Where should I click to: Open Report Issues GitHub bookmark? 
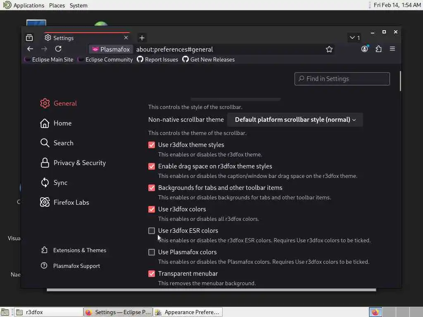pos(157,59)
